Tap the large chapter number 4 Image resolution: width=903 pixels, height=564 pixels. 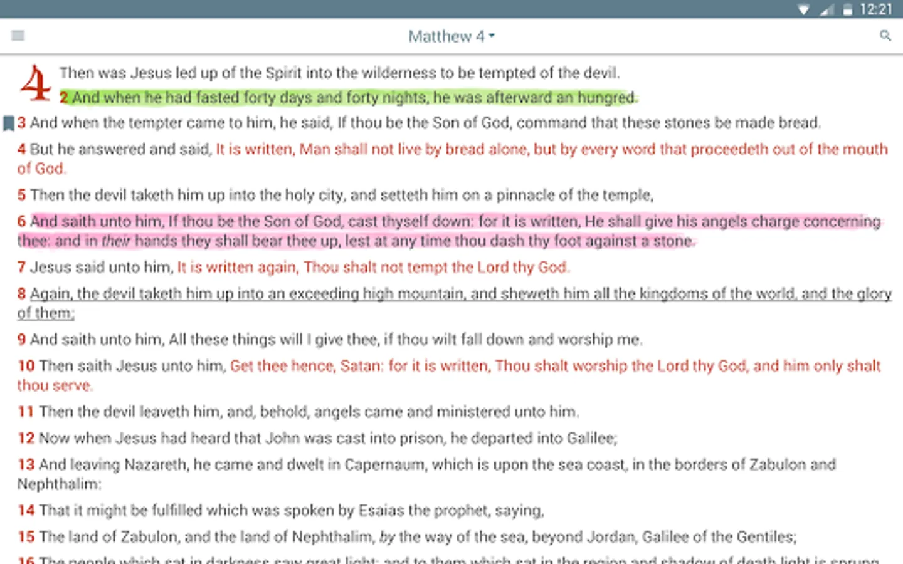coord(35,83)
